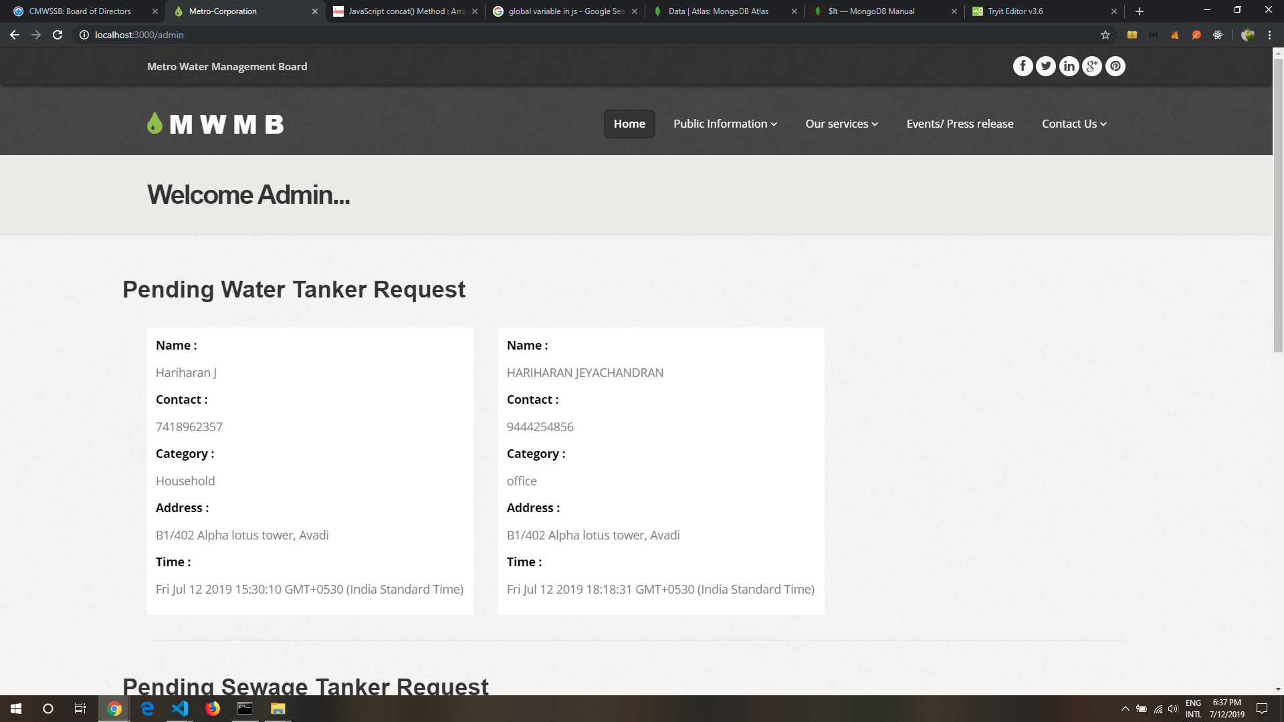Viewport: 1284px width, 722px height.
Task: Open a new browser tab
Action: [x=1140, y=11]
